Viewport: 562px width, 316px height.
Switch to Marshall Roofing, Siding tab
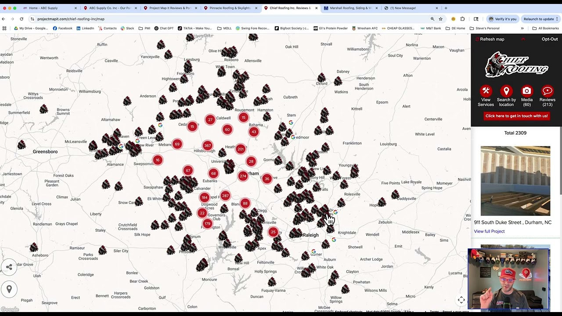coord(350,8)
